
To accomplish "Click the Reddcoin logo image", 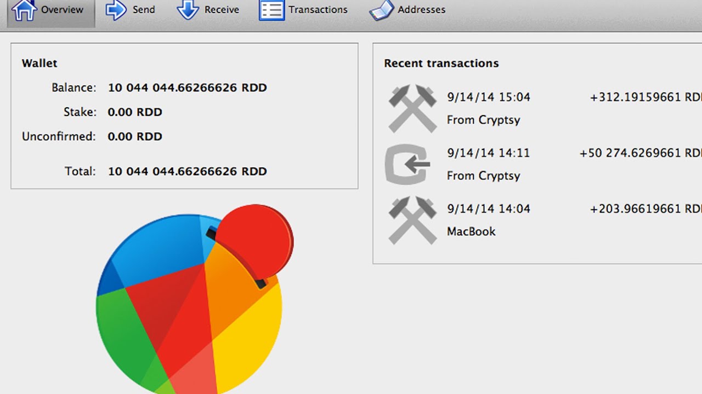I will pyautogui.click(x=195, y=299).
